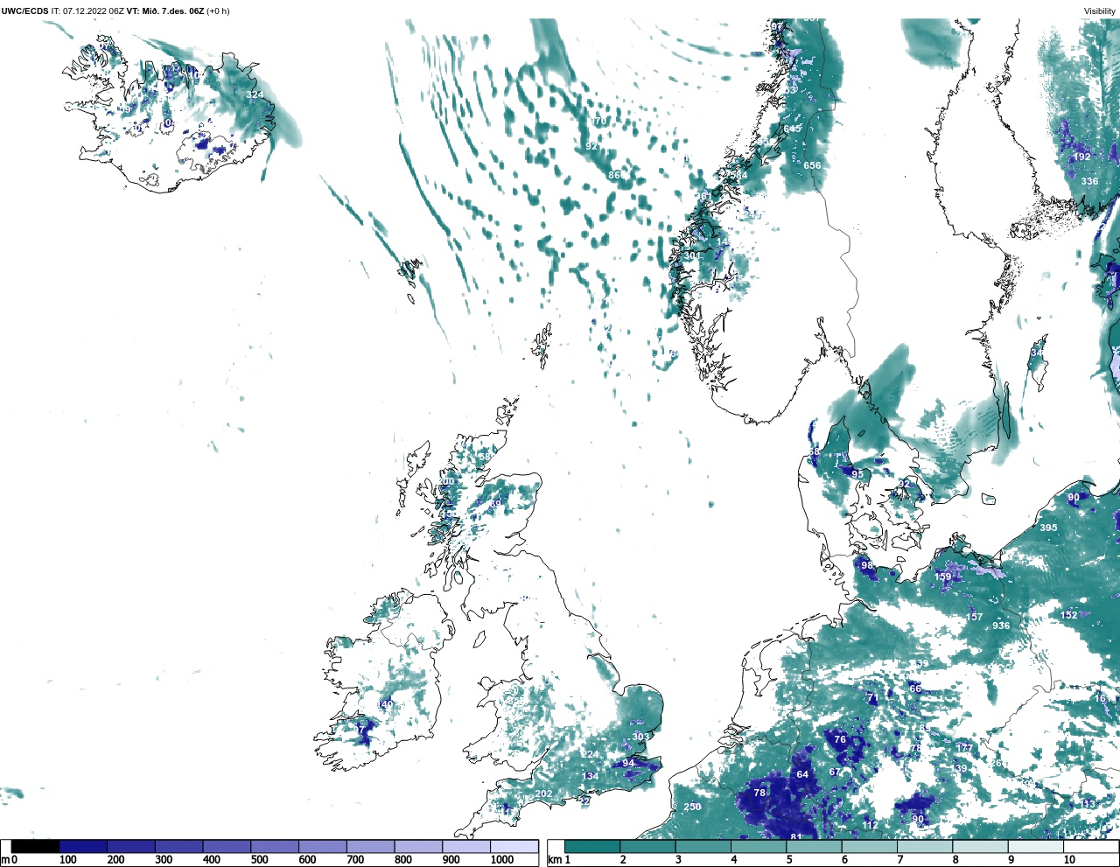This screenshot has width=1120, height=867.
Task: Click the '192' value over Finland
Action: (x=1082, y=157)
